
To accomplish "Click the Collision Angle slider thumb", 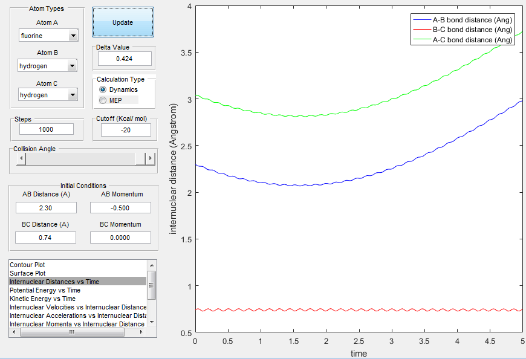I will point(140,158).
